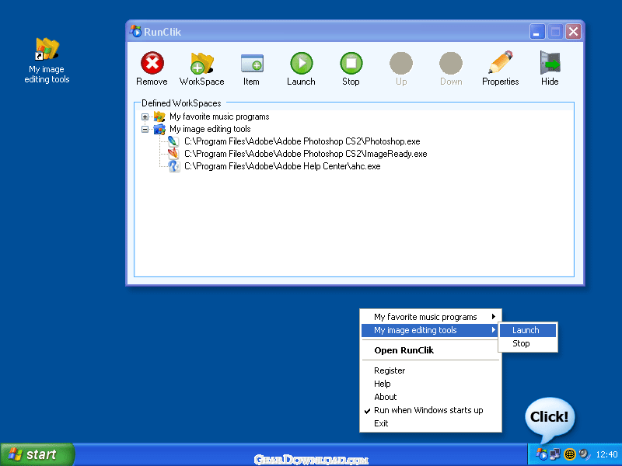The image size is (622, 466).
Task: Select the Adobe Help Center ahc.exe row
Action: (282, 166)
